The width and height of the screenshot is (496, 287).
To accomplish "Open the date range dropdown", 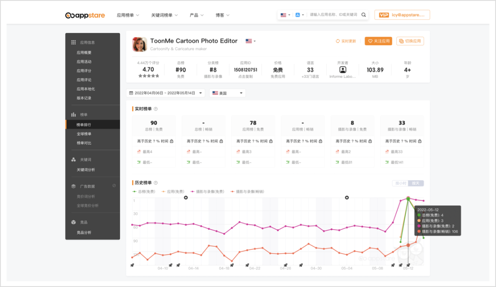I will tap(166, 93).
